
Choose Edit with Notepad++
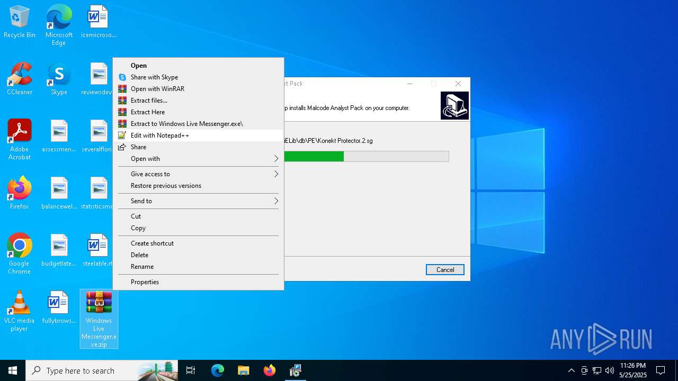point(199,135)
